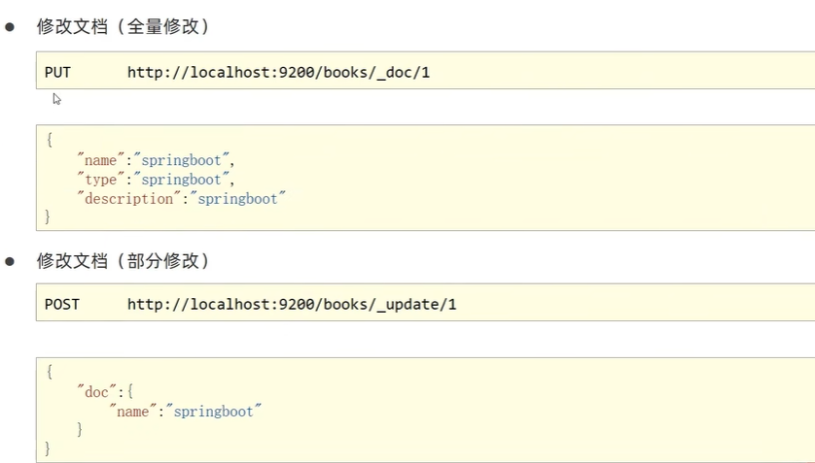Click the "type" key in the PUT body
The image size is (815, 463).
point(99,180)
